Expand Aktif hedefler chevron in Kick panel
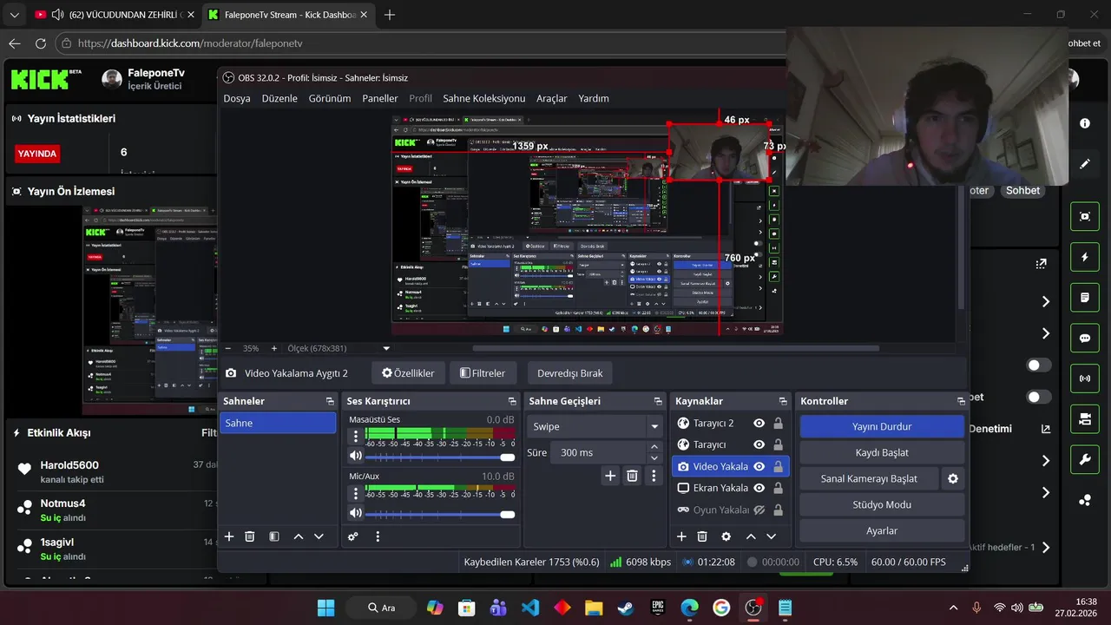The height and width of the screenshot is (625, 1111). click(x=1046, y=548)
